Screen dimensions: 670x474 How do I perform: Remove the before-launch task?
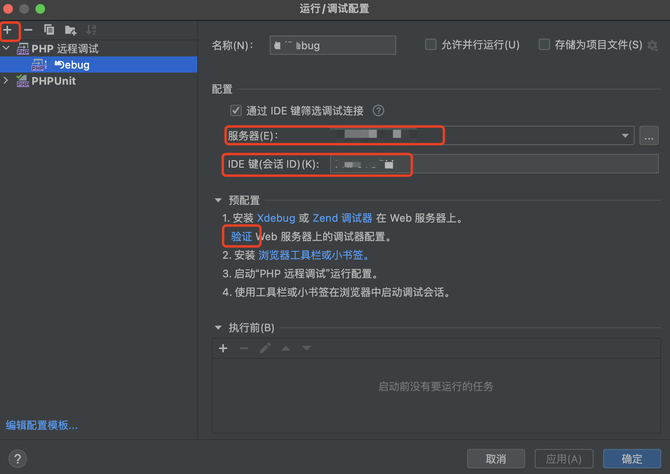pyautogui.click(x=244, y=348)
